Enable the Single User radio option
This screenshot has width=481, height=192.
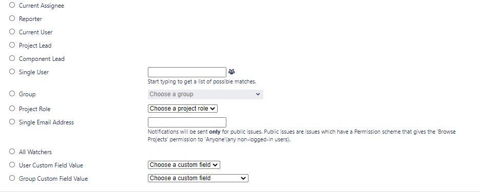click(x=12, y=72)
